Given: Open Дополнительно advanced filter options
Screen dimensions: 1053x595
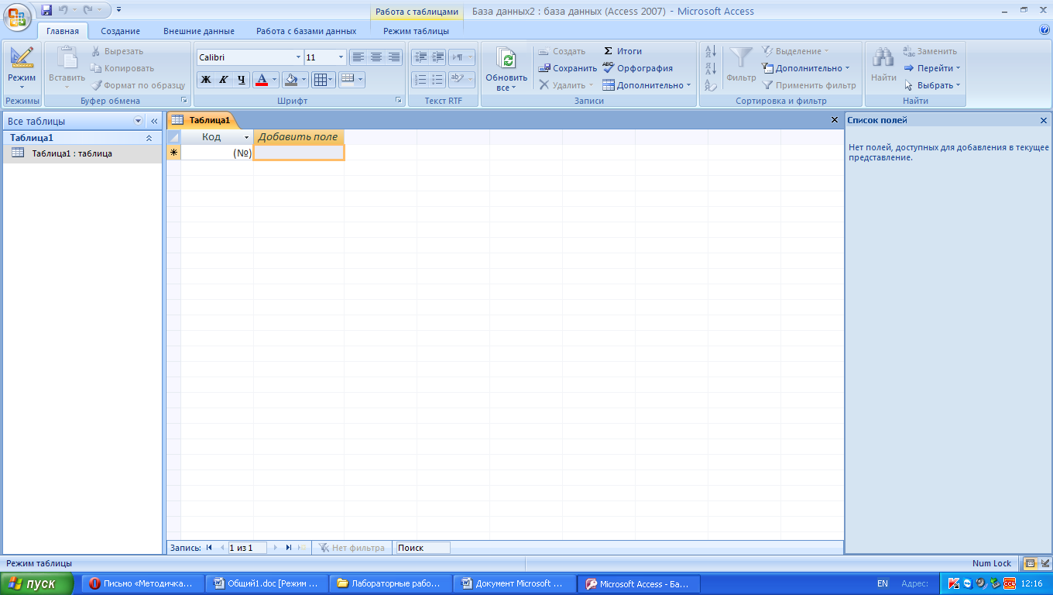Looking at the screenshot, I should [805, 68].
